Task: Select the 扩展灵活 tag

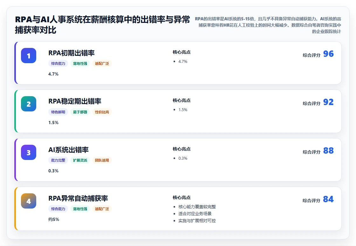Action: pyautogui.click(x=80, y=160)
